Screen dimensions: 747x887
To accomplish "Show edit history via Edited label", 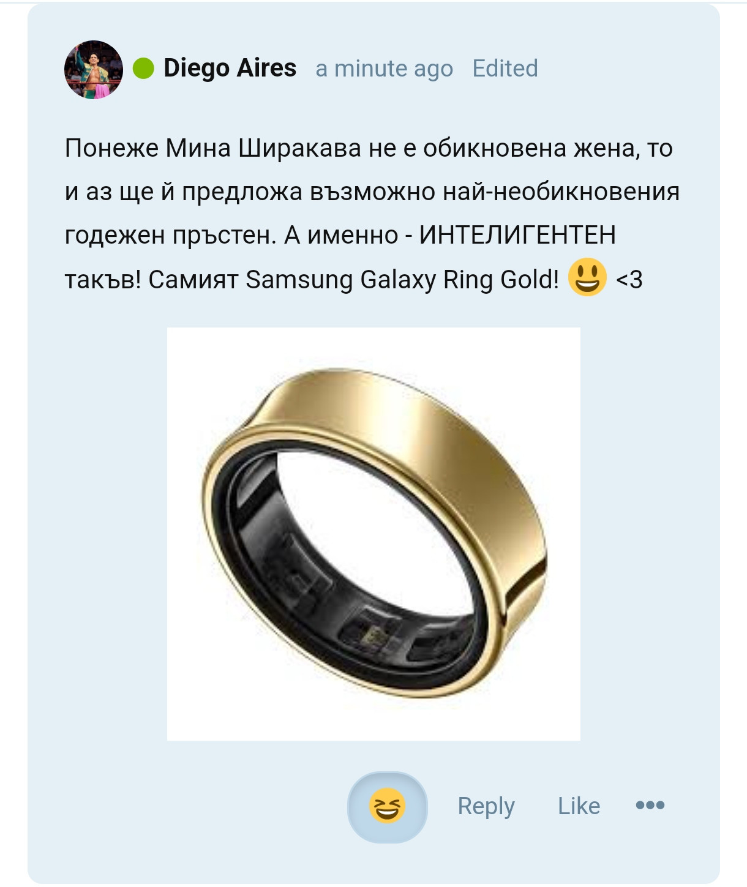I will pyautogui.click(x=505, y=69).
